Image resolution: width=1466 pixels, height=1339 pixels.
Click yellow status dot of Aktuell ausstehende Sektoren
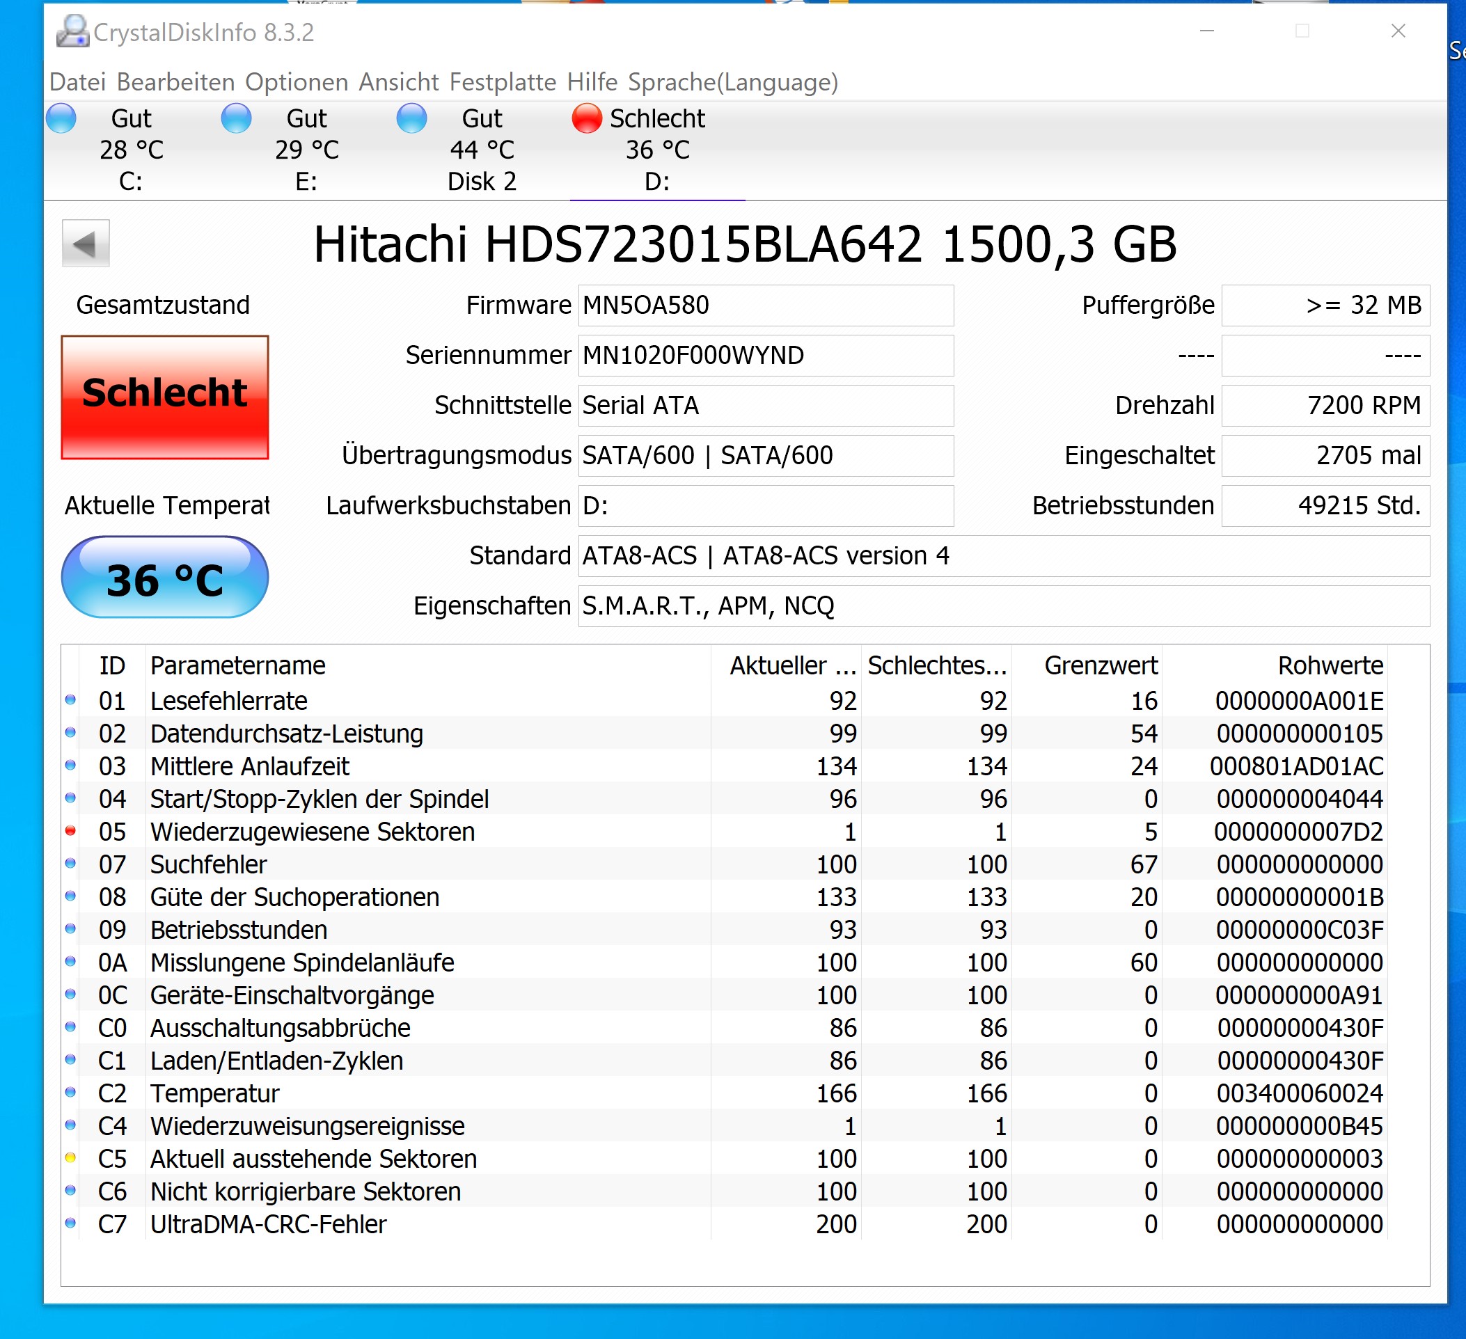(x=70, y=1158)
